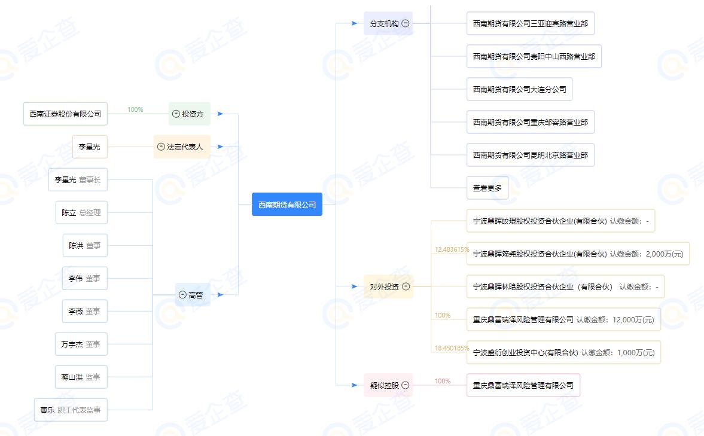Click the 曹乐 职工代表监事 node

point(71,410)
